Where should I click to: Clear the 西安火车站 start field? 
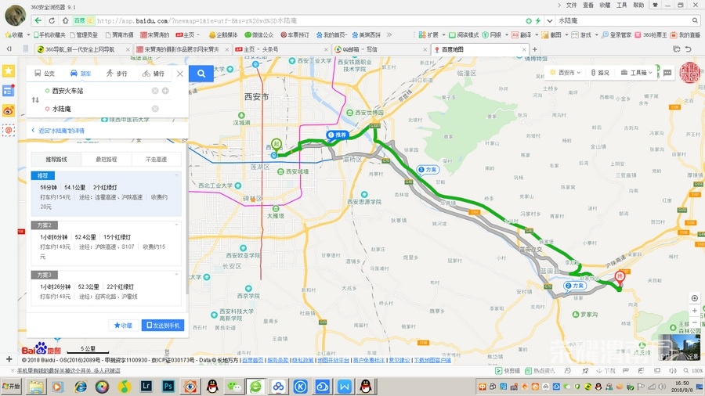point(155,91)
